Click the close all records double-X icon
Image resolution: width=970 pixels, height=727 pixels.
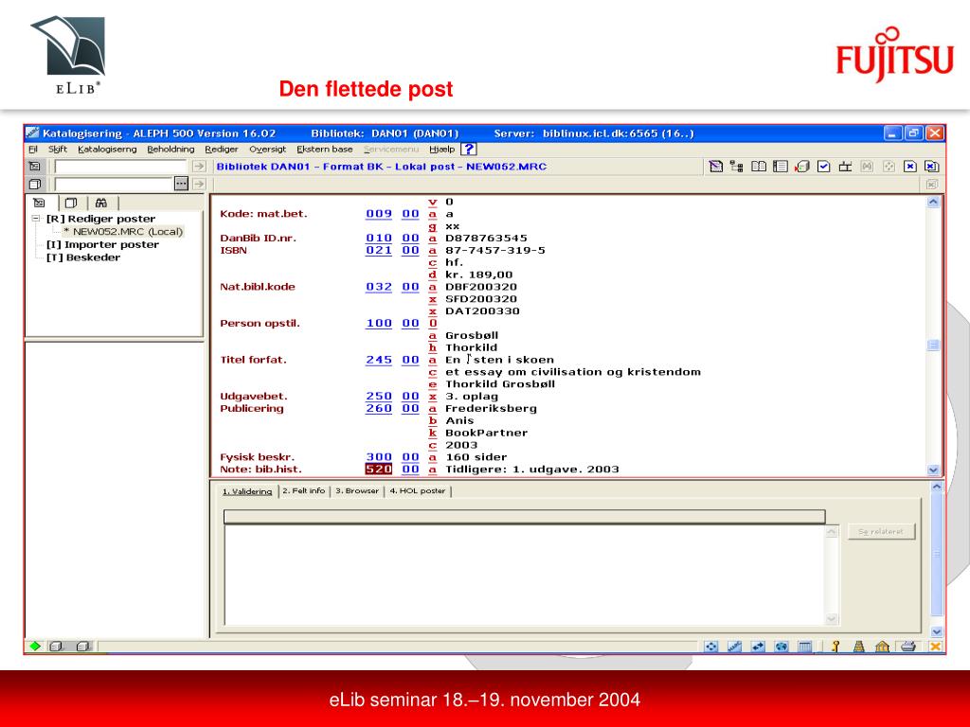click(x=932, y=167)
